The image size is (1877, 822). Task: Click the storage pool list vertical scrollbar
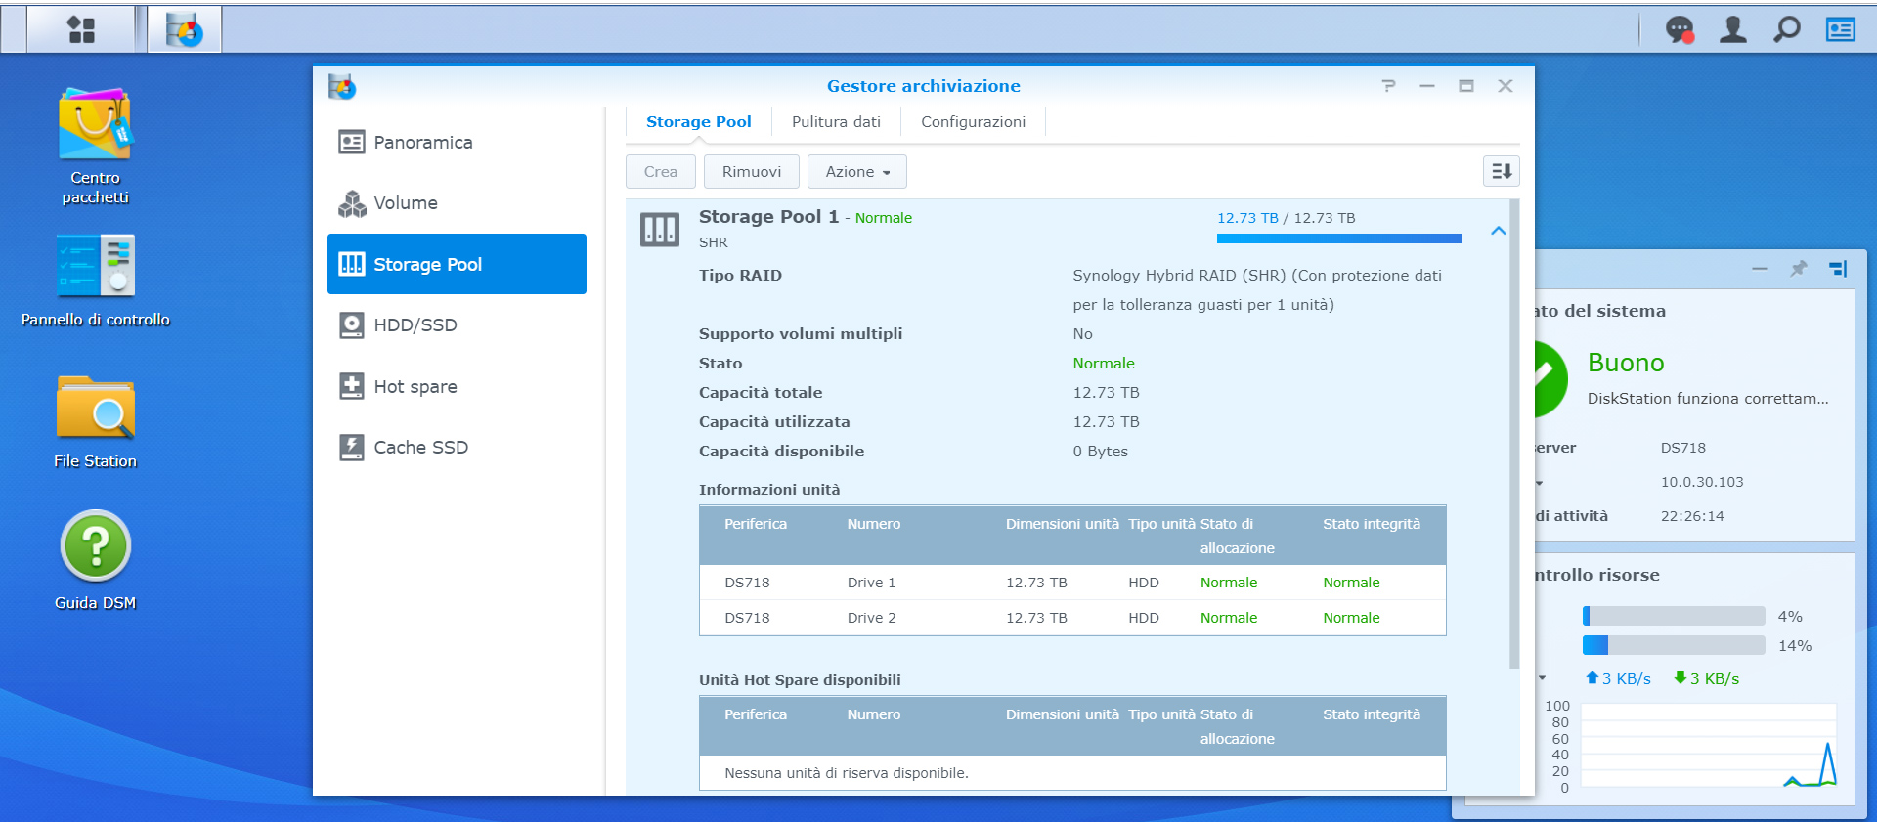1514,434
